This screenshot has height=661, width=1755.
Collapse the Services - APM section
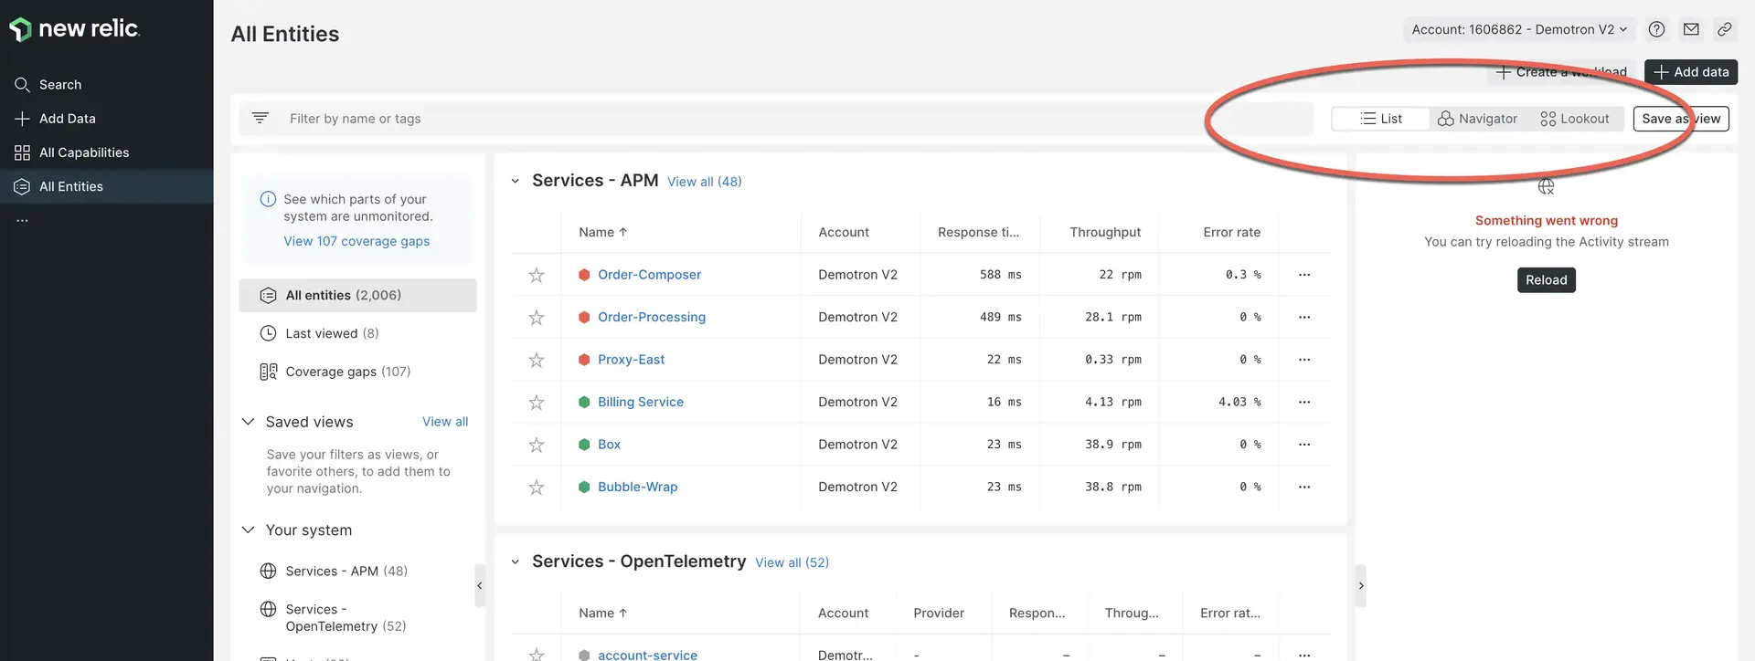(x=516, y=181)
